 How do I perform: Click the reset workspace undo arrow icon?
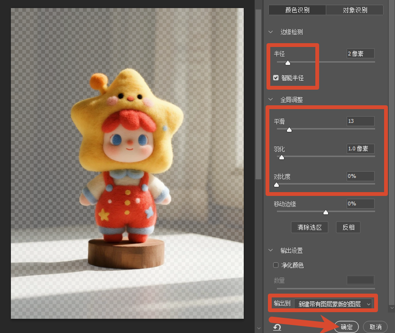277,327
